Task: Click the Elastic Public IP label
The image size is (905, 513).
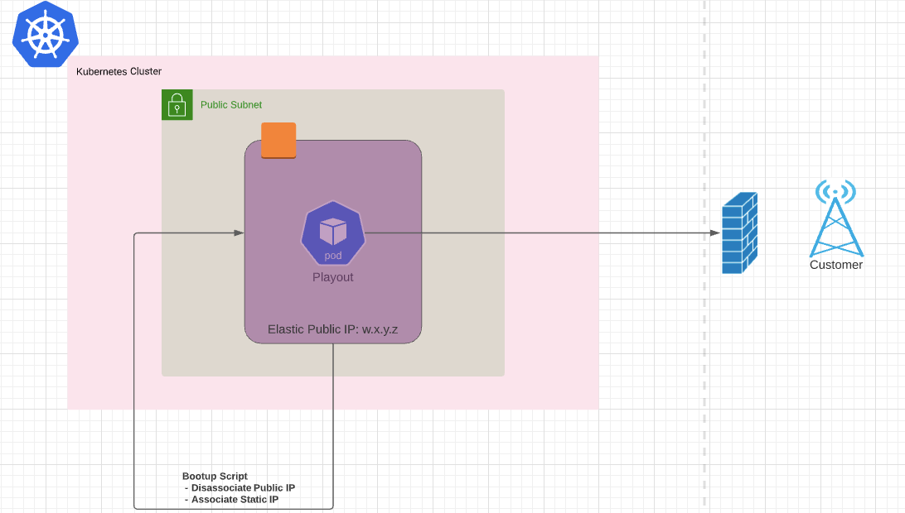Action: tap(332, 328)
